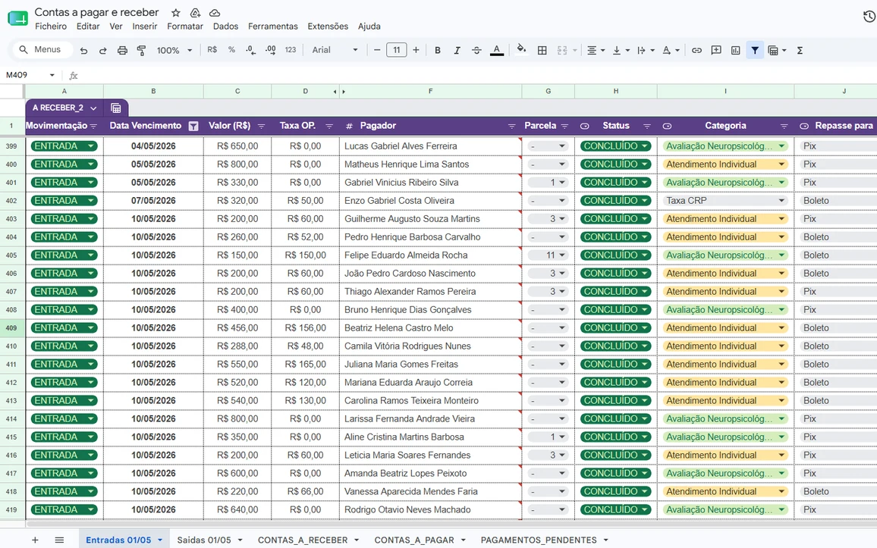The height and width of the screenshot is (548, 877).
Task: Open the Ferramentas menu
Action: click(x=273, y=27)
